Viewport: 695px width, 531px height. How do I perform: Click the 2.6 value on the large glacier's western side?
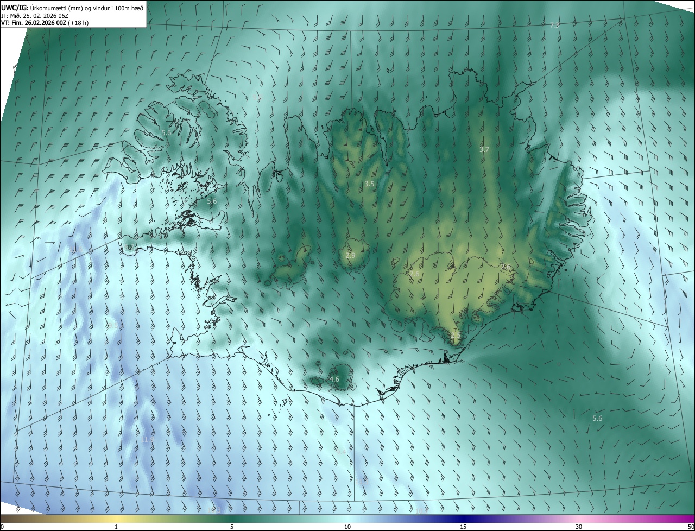pyautogui.click(x=414, y=274)
